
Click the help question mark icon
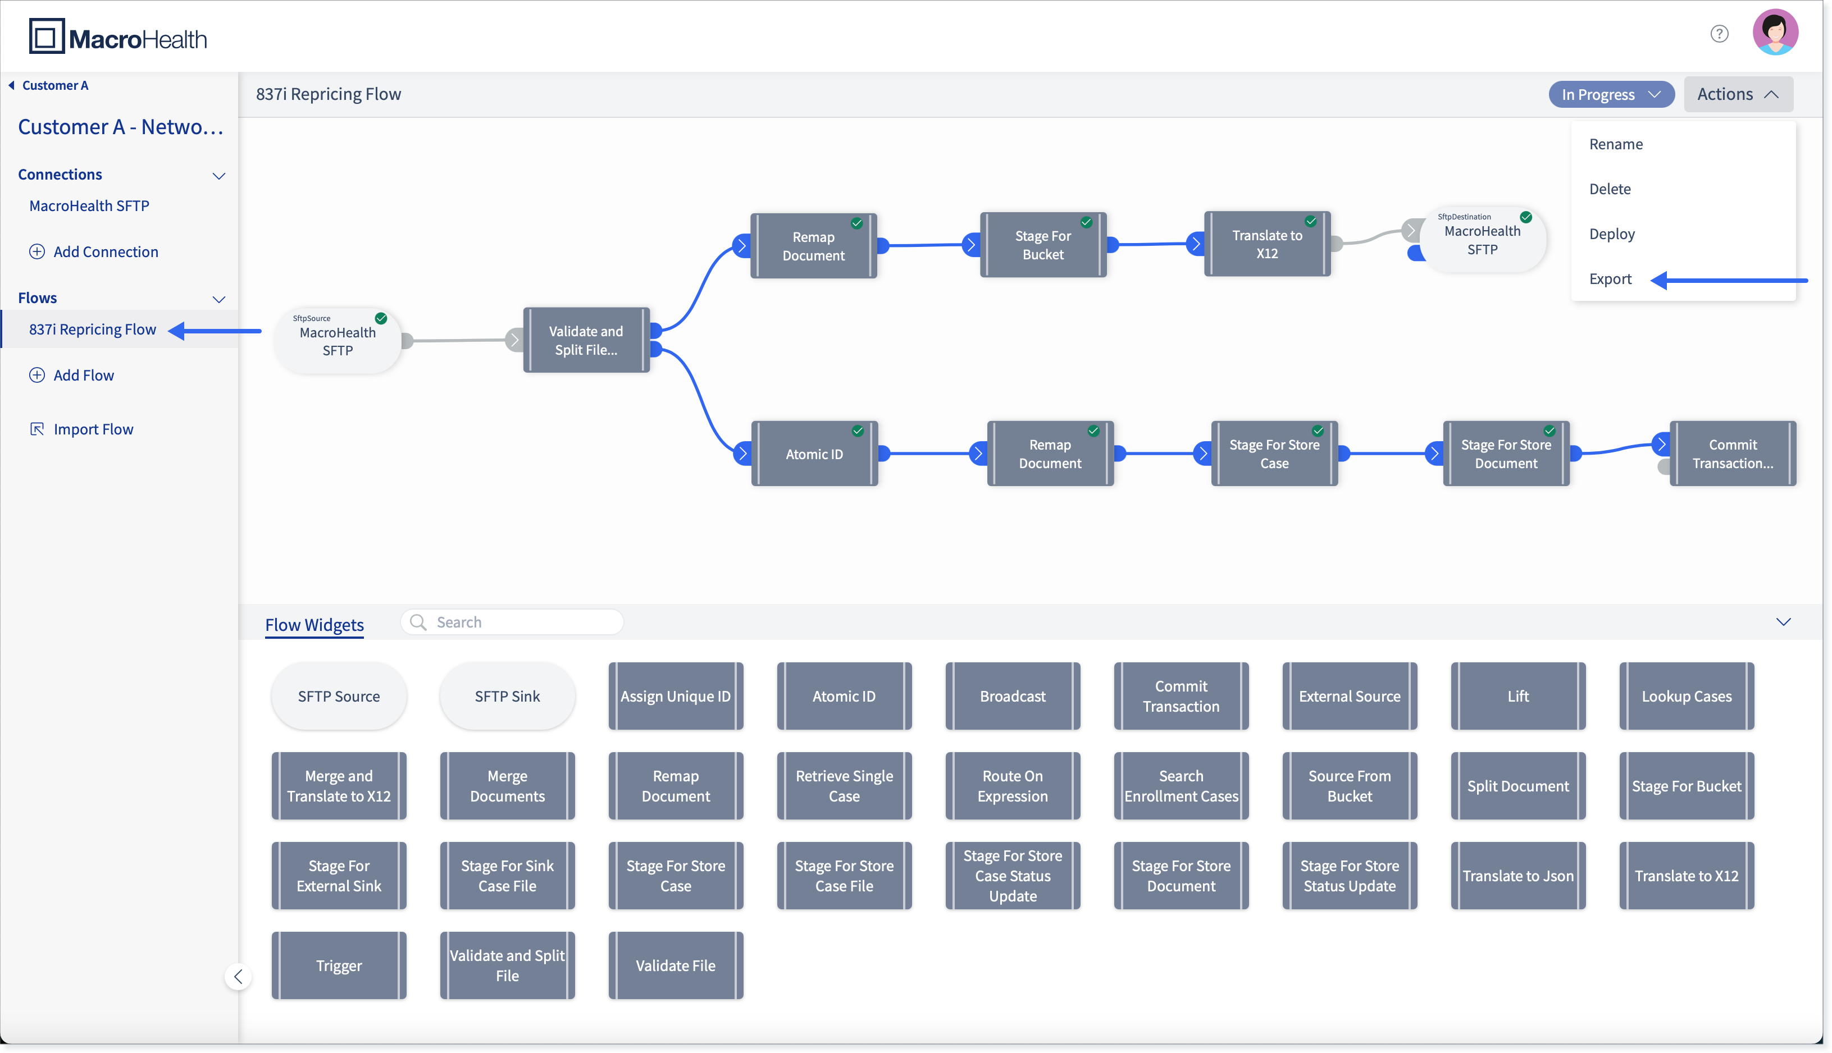point(1719,34)
